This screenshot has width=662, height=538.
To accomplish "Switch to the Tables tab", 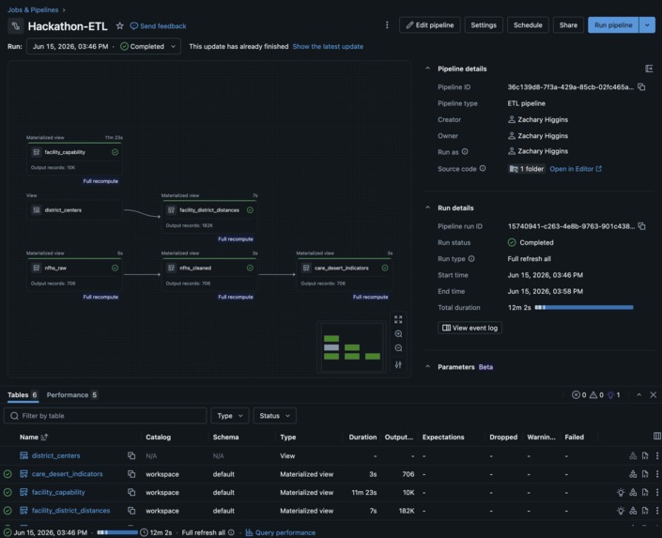I will click(23, 395).
